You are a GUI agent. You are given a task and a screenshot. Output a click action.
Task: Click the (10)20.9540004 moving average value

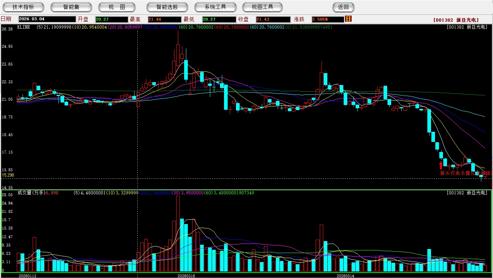[89, 27]
